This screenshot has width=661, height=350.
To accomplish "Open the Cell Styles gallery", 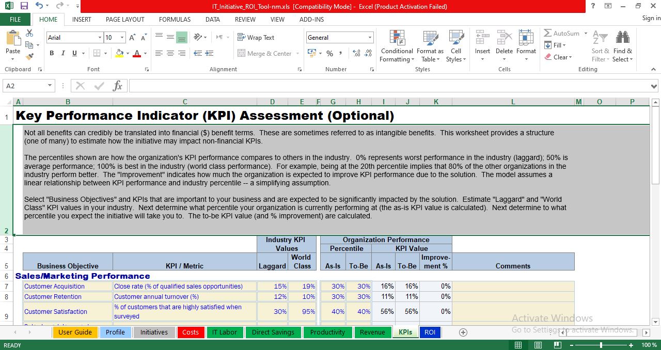I will click(456, 46).
